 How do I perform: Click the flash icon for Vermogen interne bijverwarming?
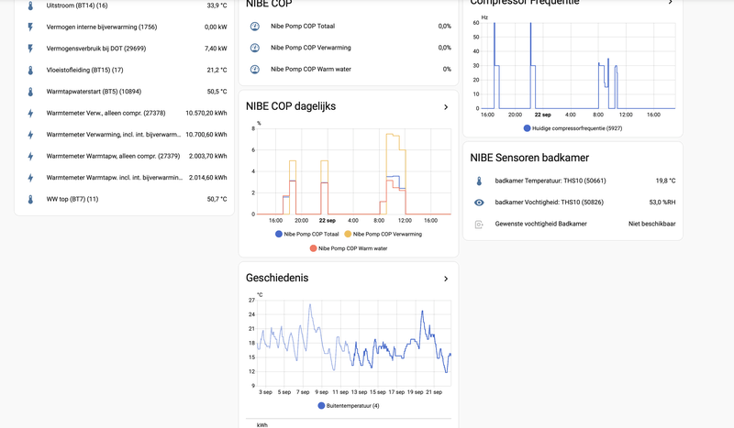30,27
